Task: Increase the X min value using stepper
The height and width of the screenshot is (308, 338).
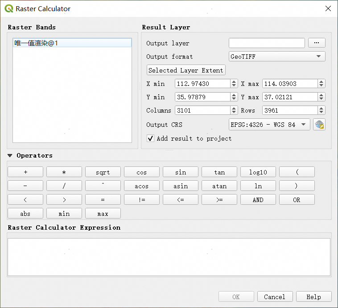Action: click(234, 82)
